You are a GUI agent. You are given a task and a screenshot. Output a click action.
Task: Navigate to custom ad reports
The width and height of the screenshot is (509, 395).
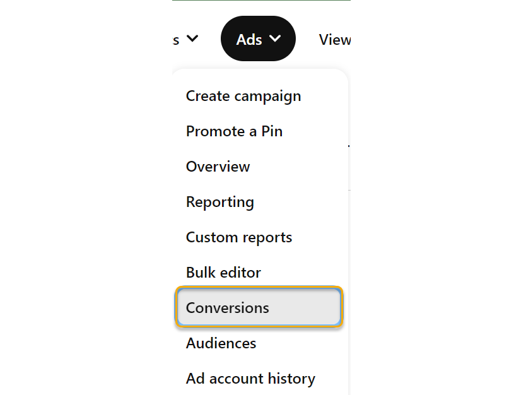(x=239, y=237)
